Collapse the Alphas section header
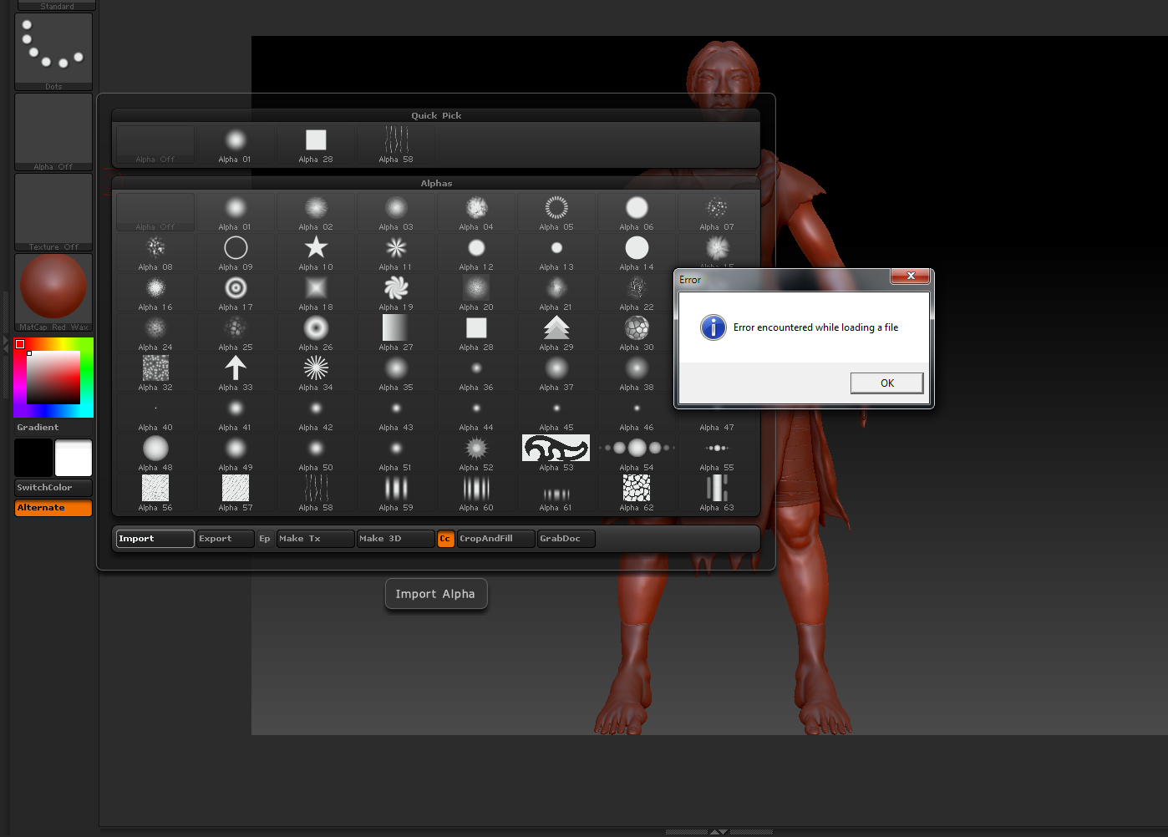Screen dimensions: 1168x837 436,183
